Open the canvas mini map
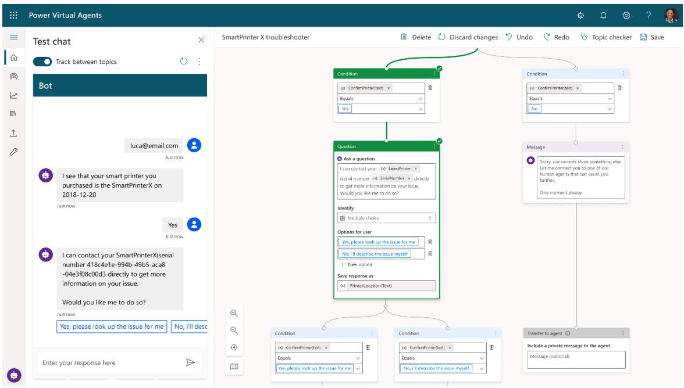 pos(234,367)
